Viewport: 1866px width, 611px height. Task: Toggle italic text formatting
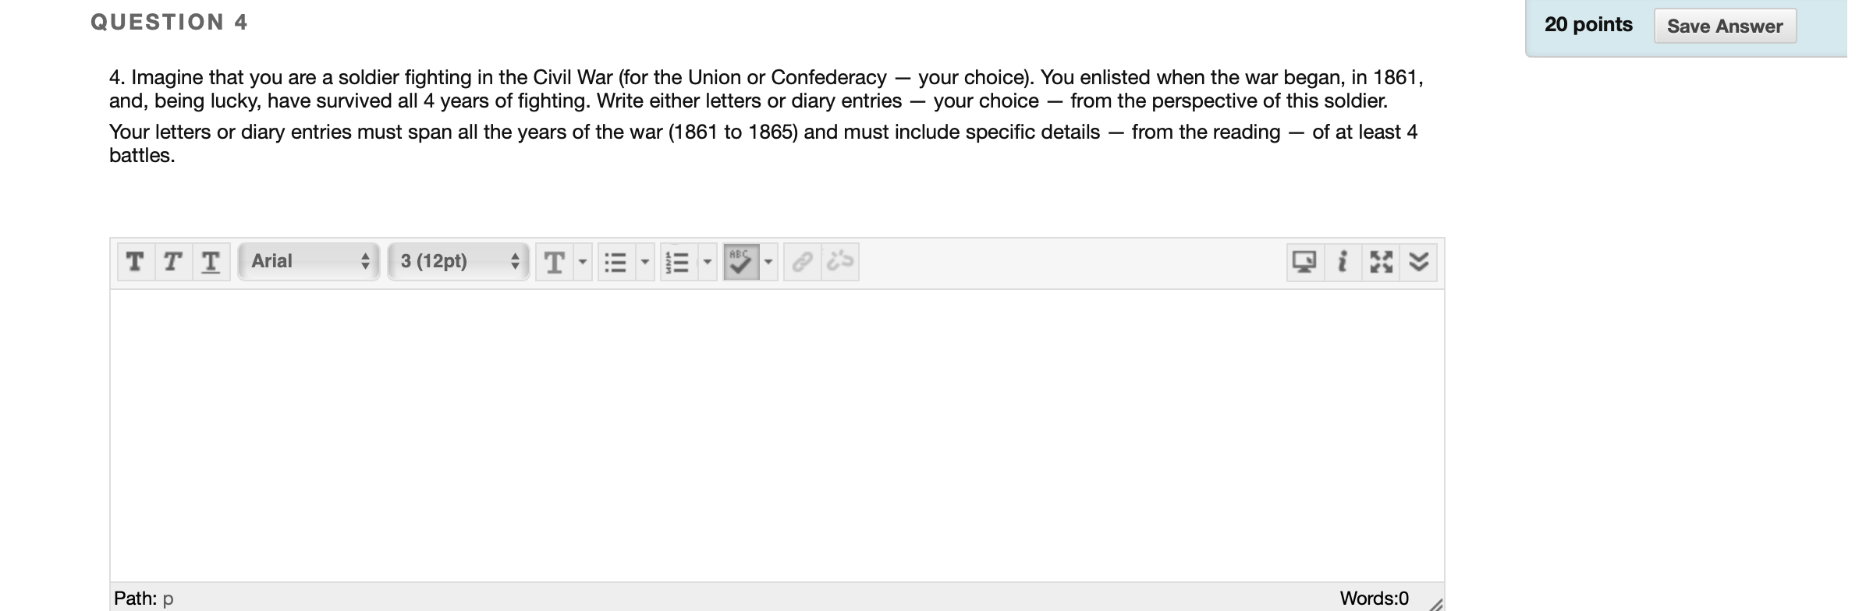pos(173,262)
